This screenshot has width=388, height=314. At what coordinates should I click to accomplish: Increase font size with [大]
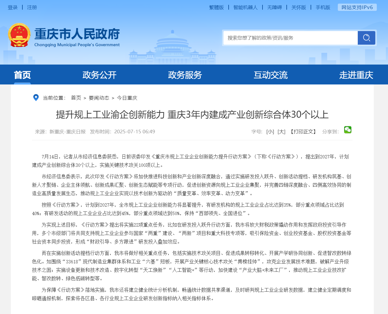coord(282,132)
